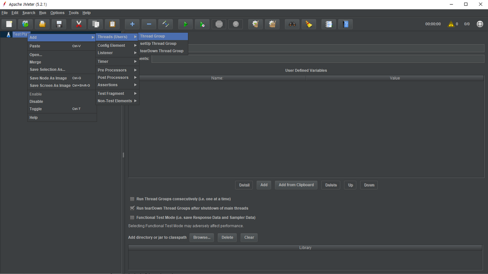Choose Save Screen As Image menu item
Viewport: 488px width, 274px height.
pos(62,86)
